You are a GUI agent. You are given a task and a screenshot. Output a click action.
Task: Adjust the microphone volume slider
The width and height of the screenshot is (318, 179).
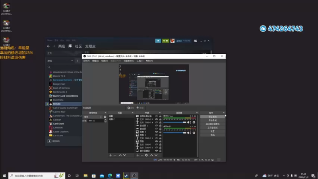click(x=175, y=123)
